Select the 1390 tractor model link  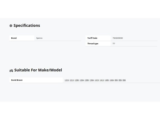tap(86, 80)
